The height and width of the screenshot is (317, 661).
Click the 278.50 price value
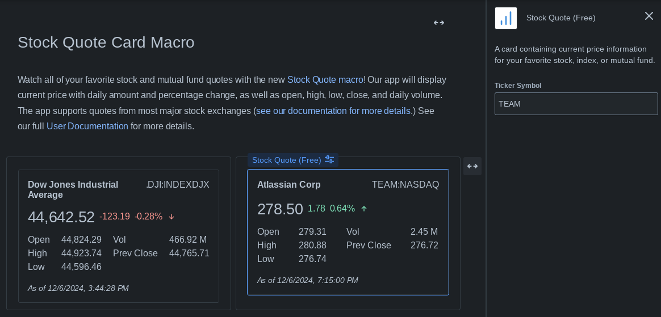(280, 209)
